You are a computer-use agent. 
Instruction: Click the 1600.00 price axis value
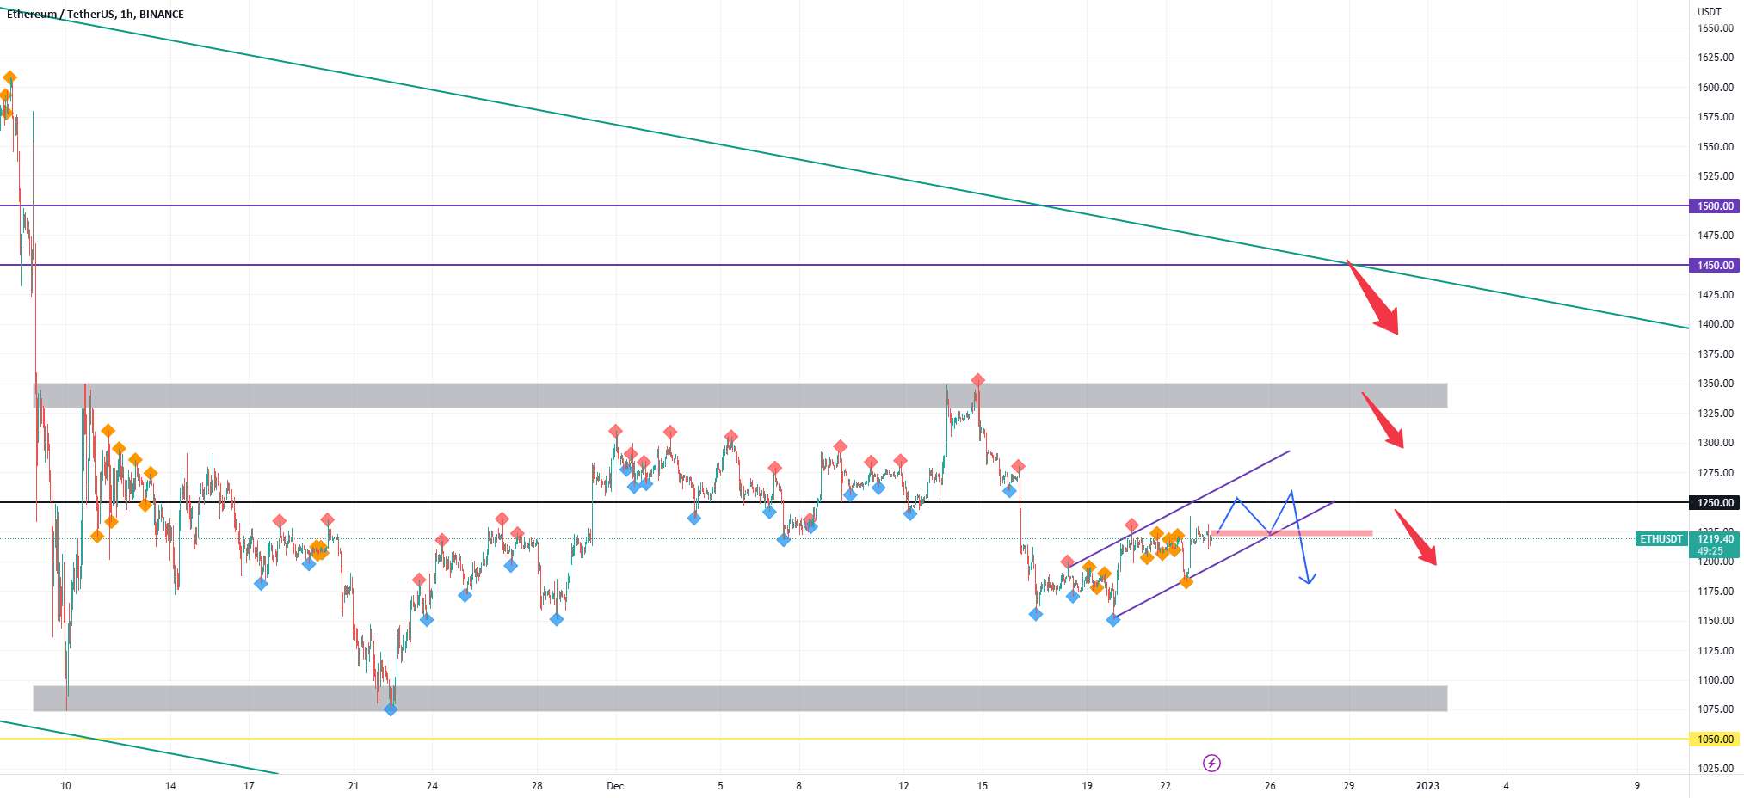pos(1716,88)
